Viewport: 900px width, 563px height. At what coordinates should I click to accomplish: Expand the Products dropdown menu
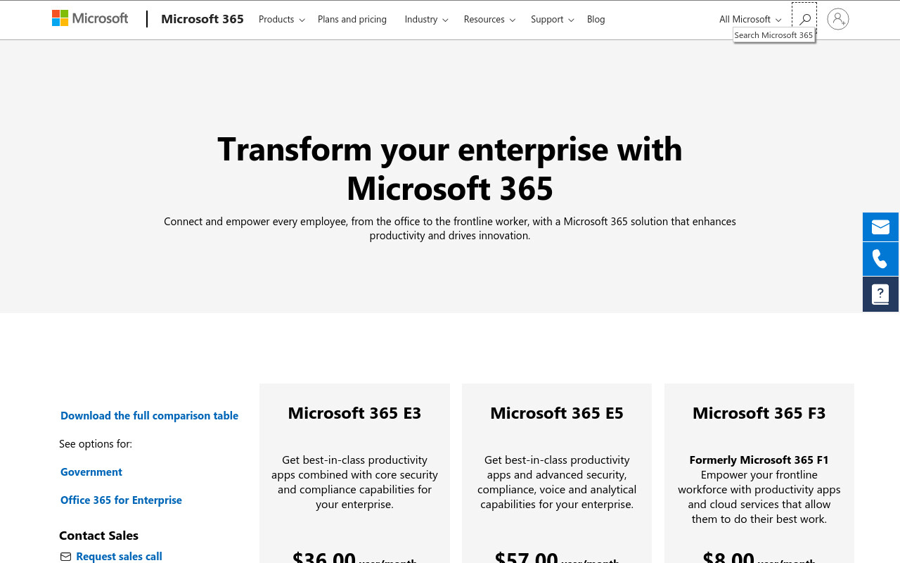pos(282,19)
